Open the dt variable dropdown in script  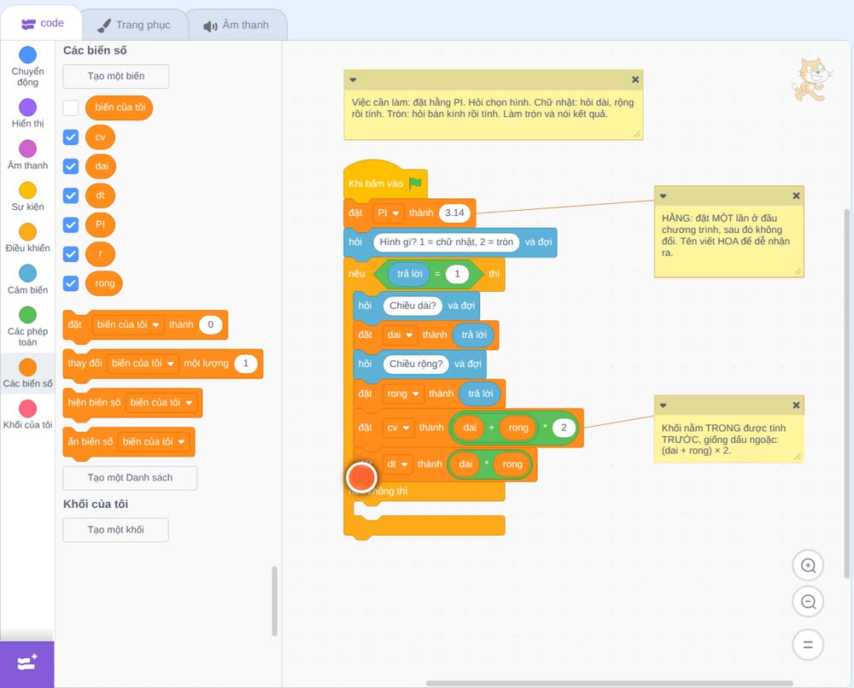(x=397, y=464)
